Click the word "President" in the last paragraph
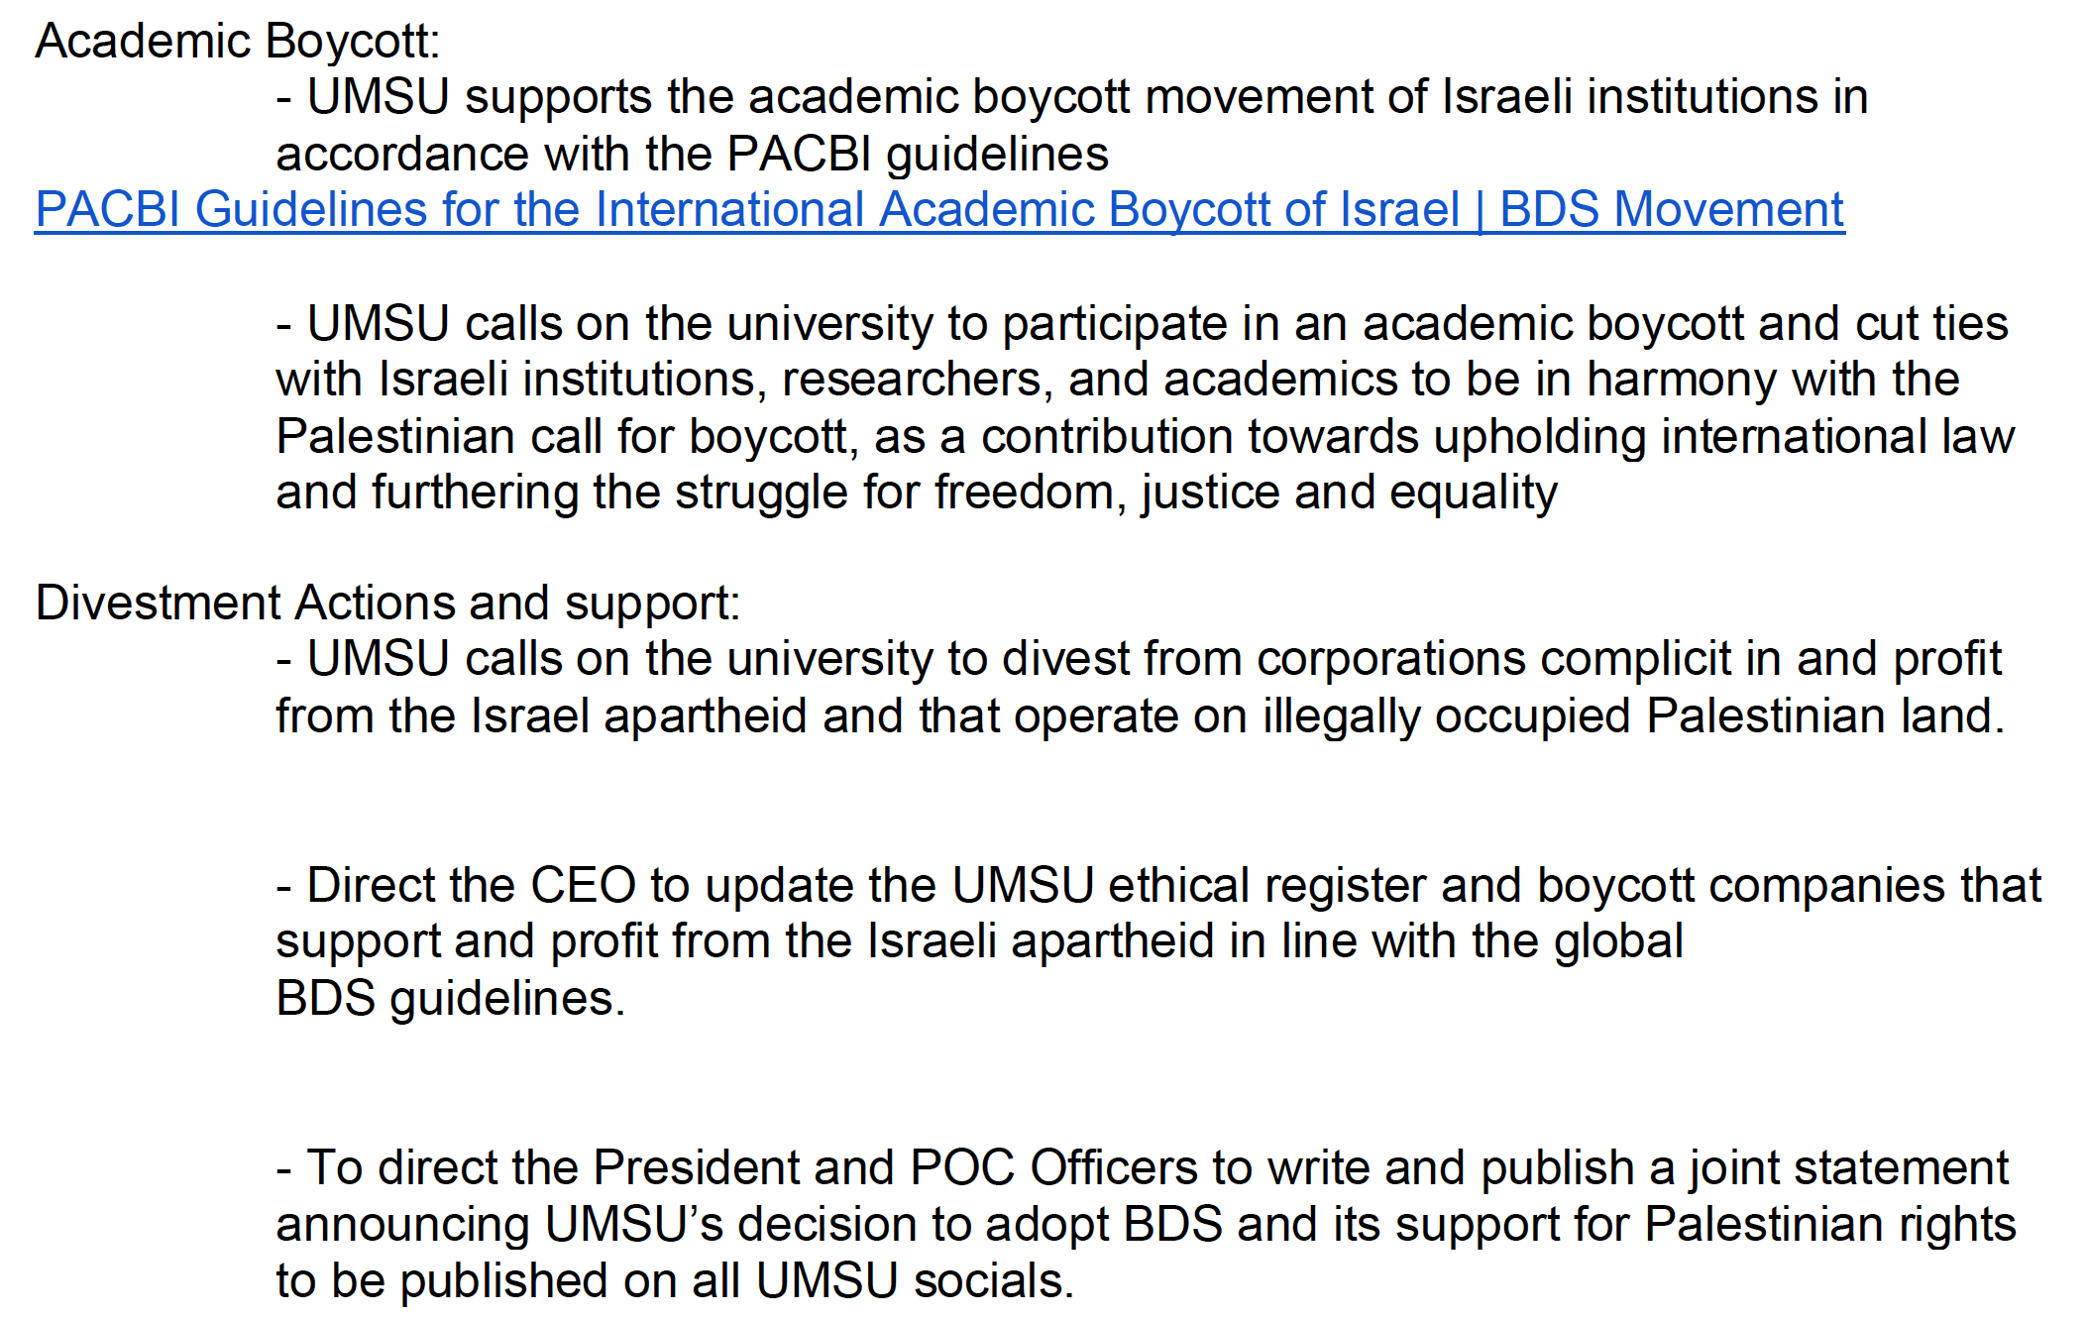The width and height of the screenshot is (2087, 1320). click(x=696, y=1168)
